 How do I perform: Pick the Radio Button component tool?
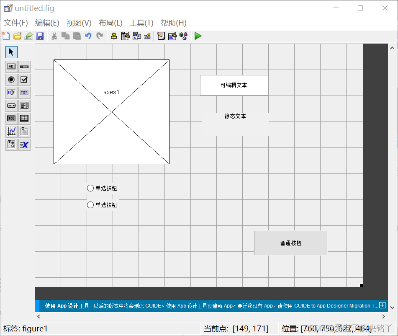tap(11, 80)
